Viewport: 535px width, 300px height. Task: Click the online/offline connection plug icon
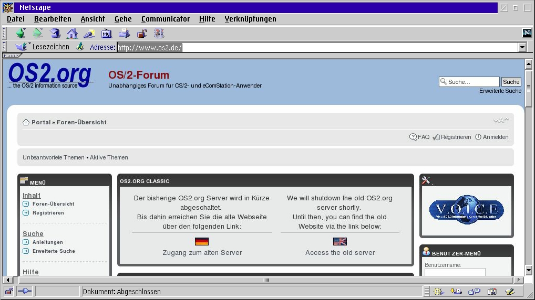point(25,291)
